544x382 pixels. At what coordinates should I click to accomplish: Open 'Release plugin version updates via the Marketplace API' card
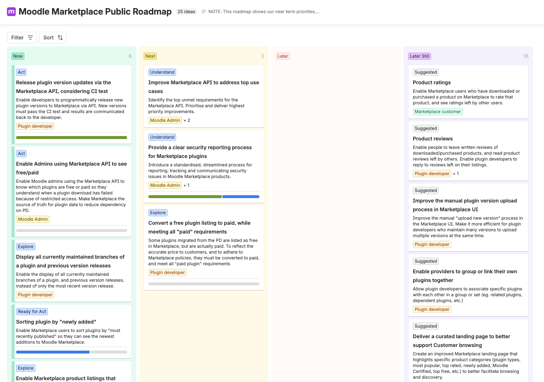click(x=72, y=105)
